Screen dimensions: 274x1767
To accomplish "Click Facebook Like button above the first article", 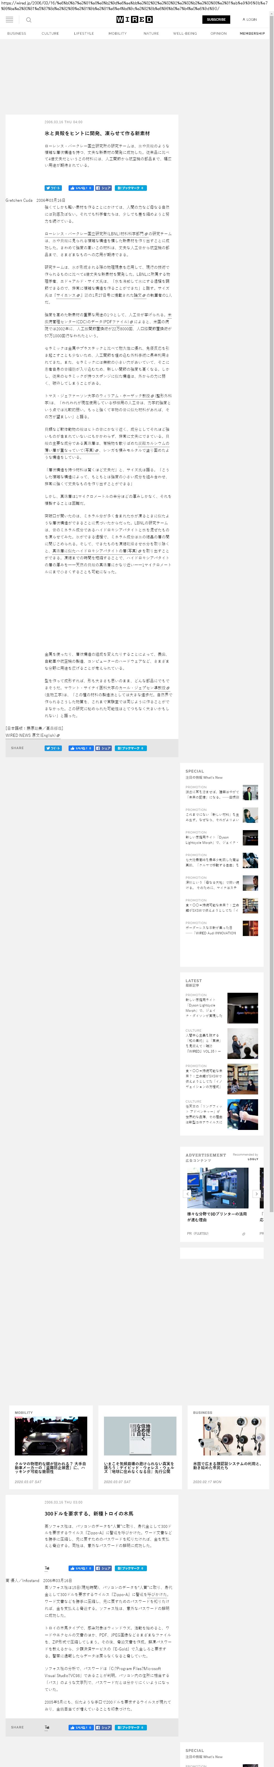I will (x=81, y=188).
